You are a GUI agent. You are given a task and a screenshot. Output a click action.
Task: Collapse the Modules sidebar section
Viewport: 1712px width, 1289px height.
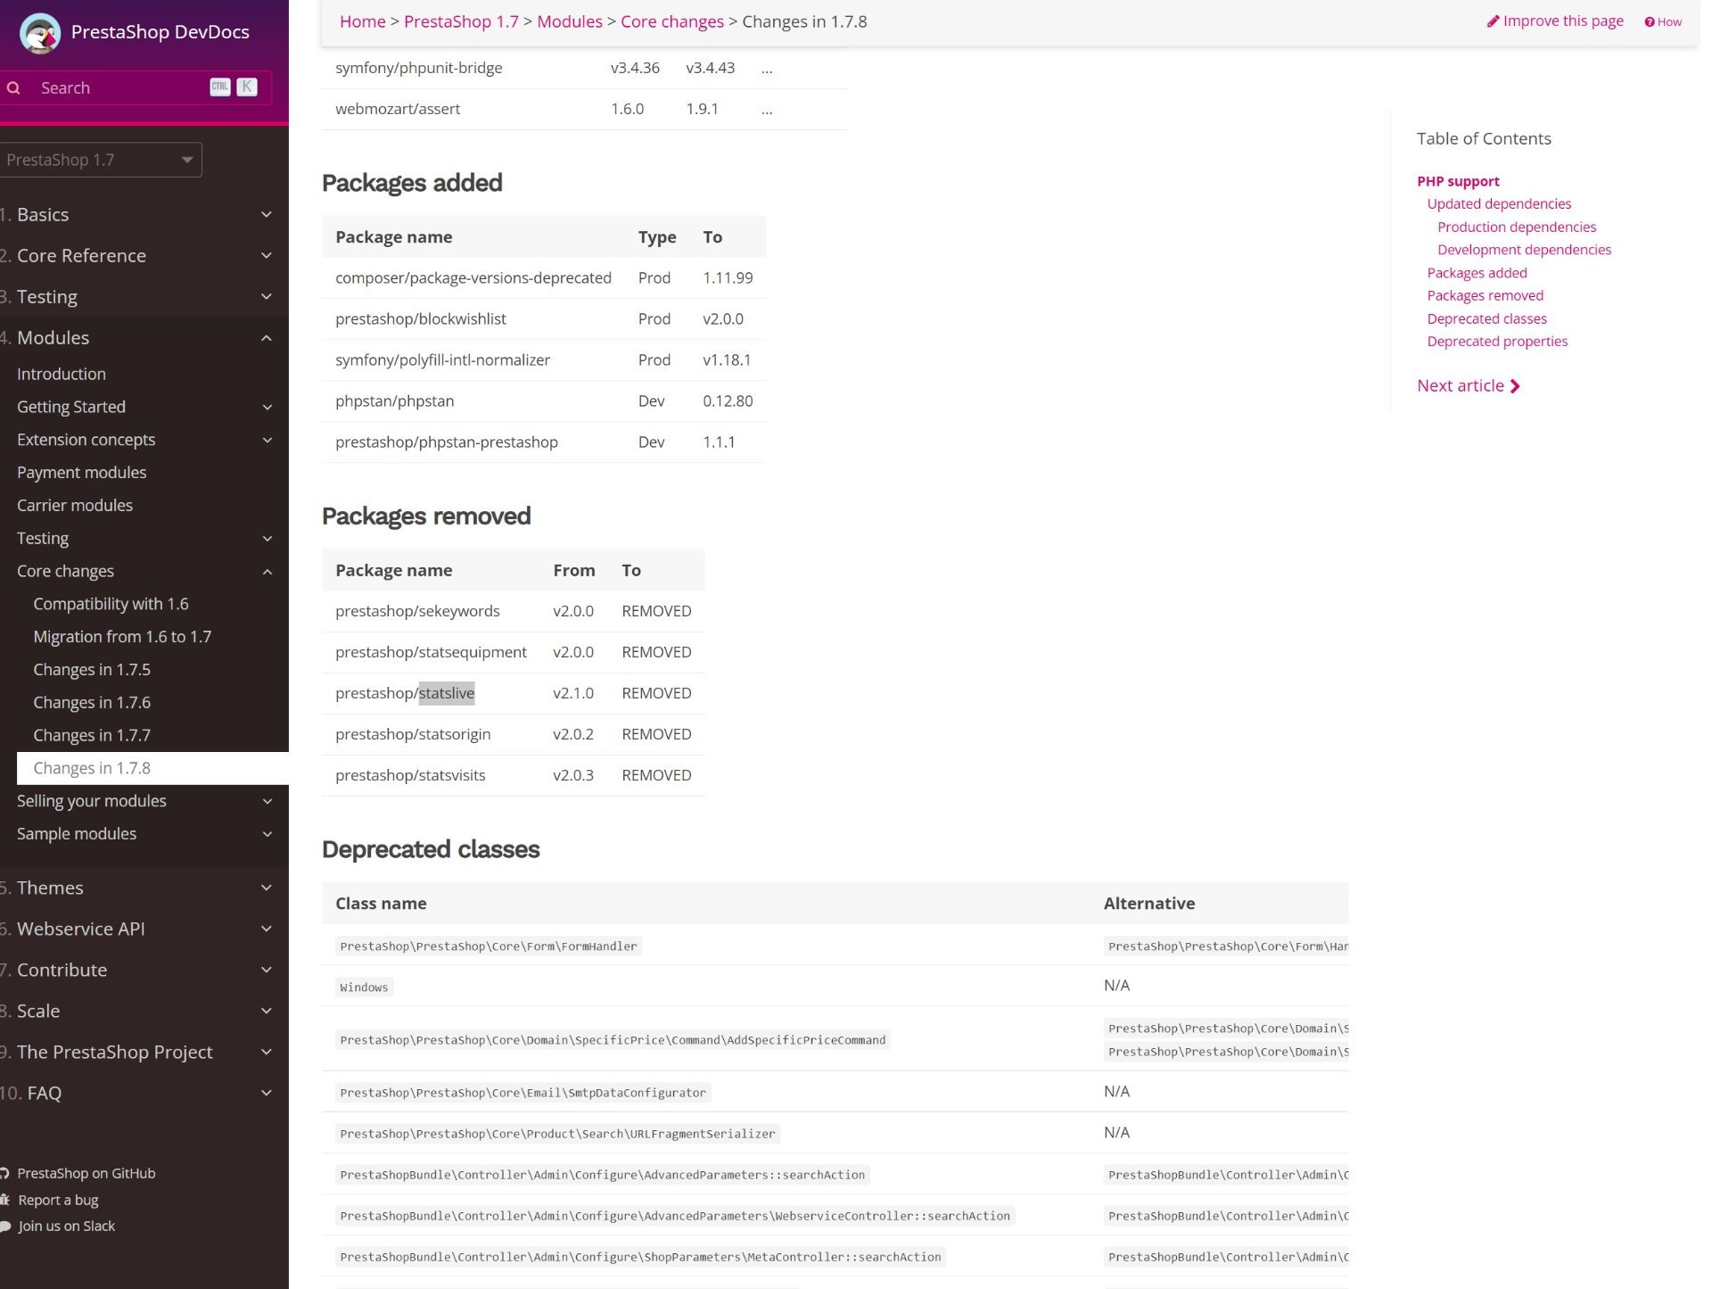coord(266,338)
